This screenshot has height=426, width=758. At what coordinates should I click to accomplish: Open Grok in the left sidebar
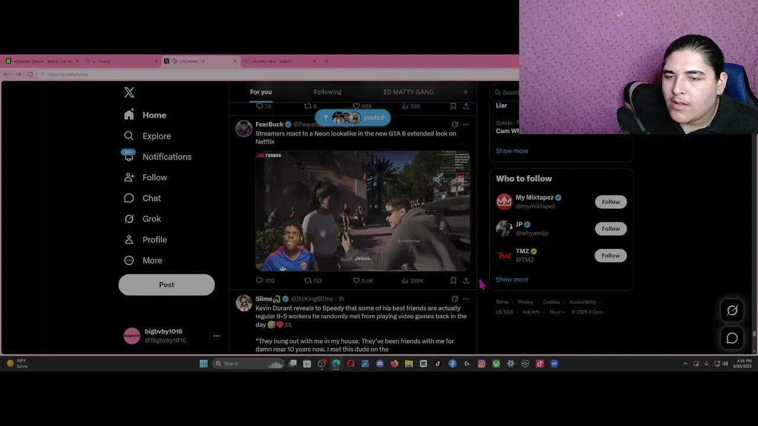(143, 219)
